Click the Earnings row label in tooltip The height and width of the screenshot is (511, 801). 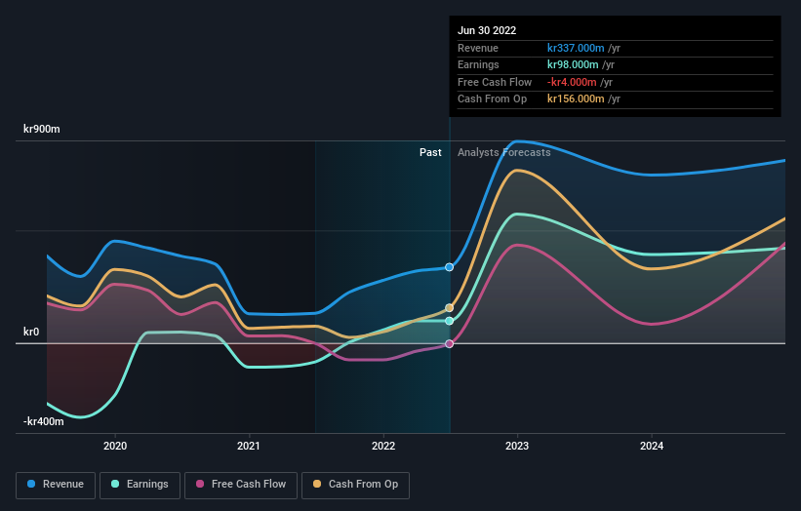coord(478,64)
